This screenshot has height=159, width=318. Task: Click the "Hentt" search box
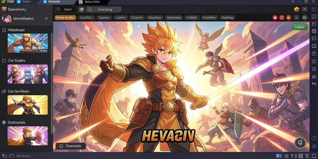tap(65, 9)
